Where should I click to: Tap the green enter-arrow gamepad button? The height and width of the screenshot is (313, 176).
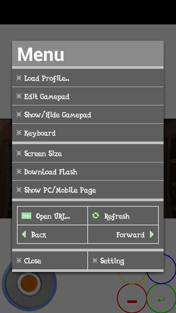coord(161,298)
